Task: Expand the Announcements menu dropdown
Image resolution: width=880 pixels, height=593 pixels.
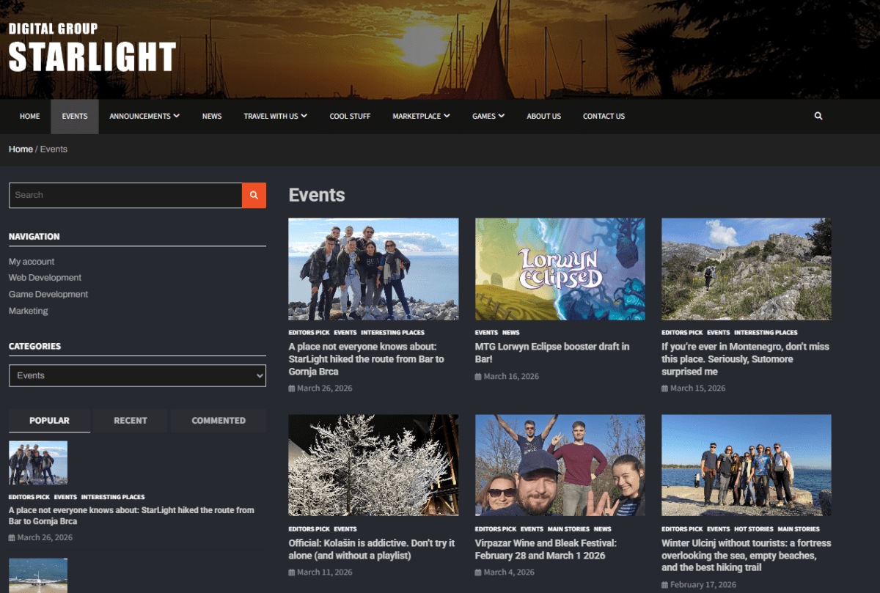Action: click(144, 116)
